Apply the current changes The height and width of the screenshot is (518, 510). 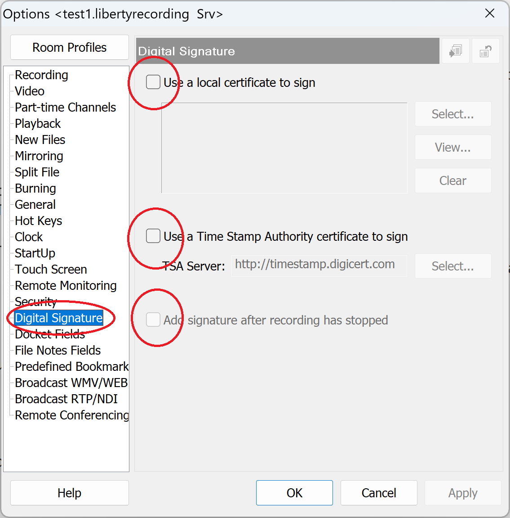pyautogui.click(x=462, y=493)
